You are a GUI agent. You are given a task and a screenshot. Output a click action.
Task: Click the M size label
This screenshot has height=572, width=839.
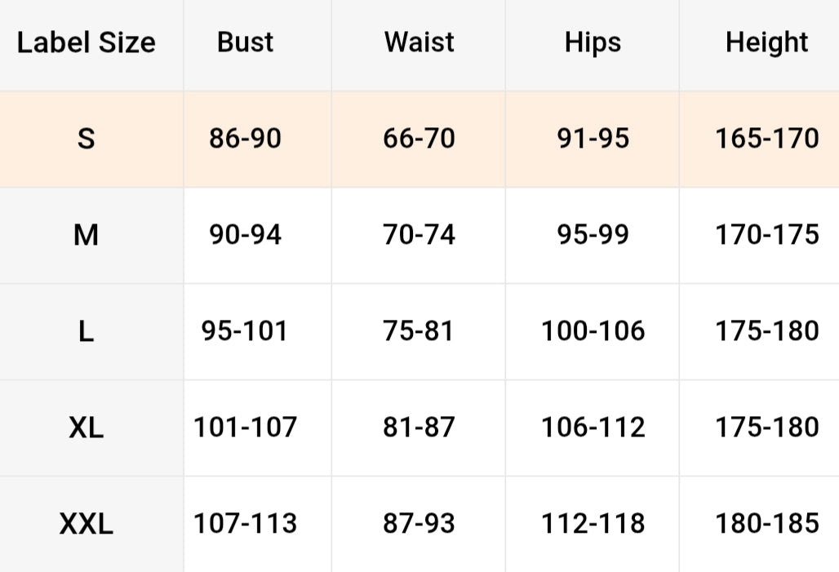(86, 235)
